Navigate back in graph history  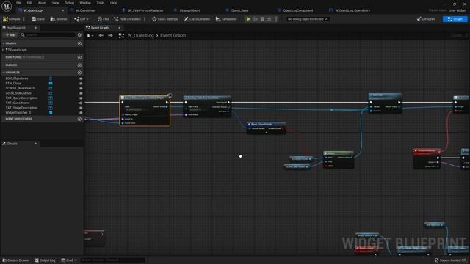click(x=101, y=36)
